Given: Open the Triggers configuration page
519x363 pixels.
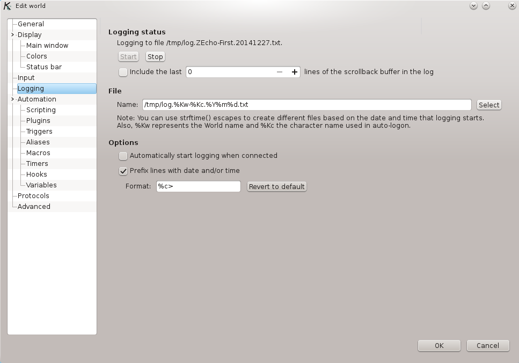Looking at the screenshot, I should [x=39, y=131].
